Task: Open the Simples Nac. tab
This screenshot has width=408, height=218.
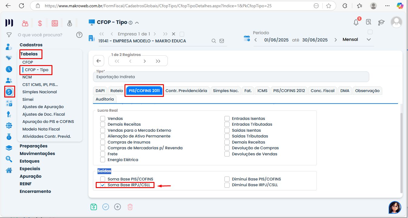Action: coord(226,91)
